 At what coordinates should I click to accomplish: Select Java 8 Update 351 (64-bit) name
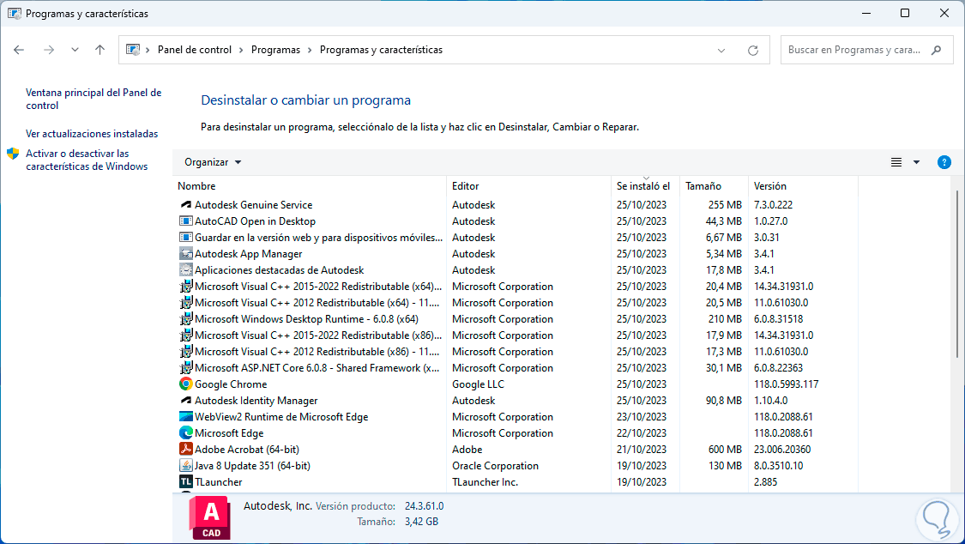(x=252, y=466)
